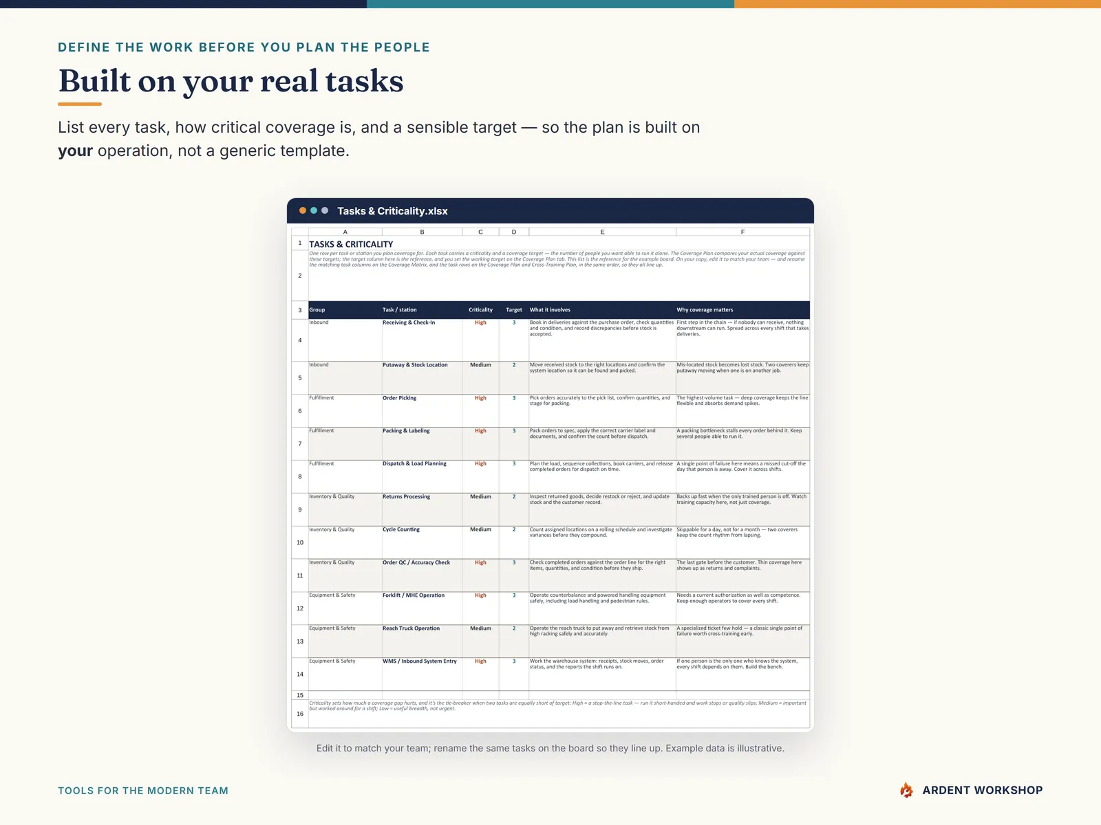Click the Ardent Workshop flame logo icon
This screenshot has width=1101, height=825.
click(x=906, y=790)
